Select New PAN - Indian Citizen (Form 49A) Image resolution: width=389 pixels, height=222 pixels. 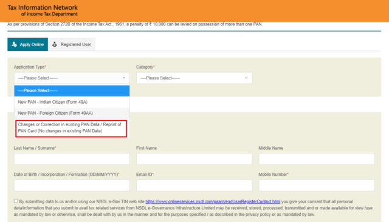point(72,102)
